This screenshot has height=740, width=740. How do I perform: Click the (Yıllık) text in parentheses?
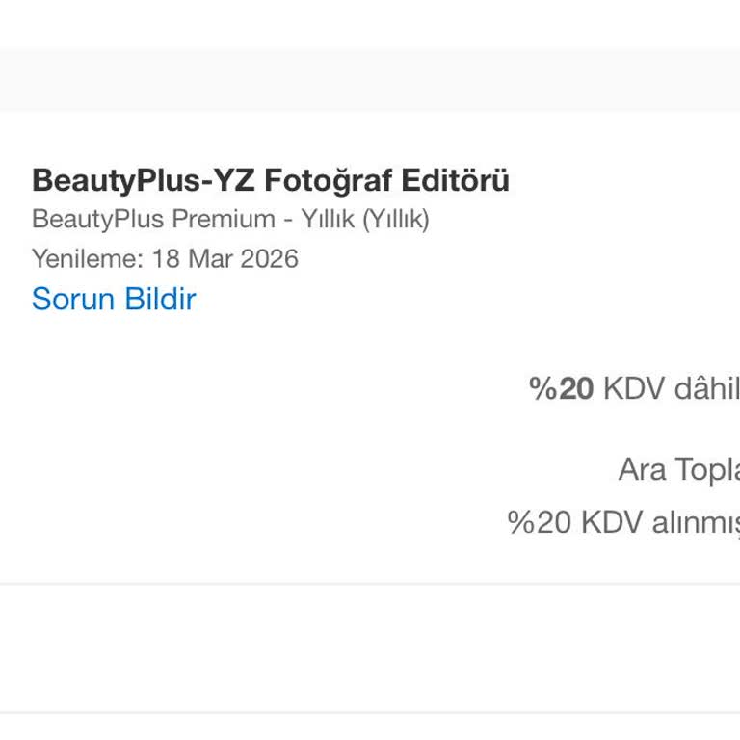[395, 220]
